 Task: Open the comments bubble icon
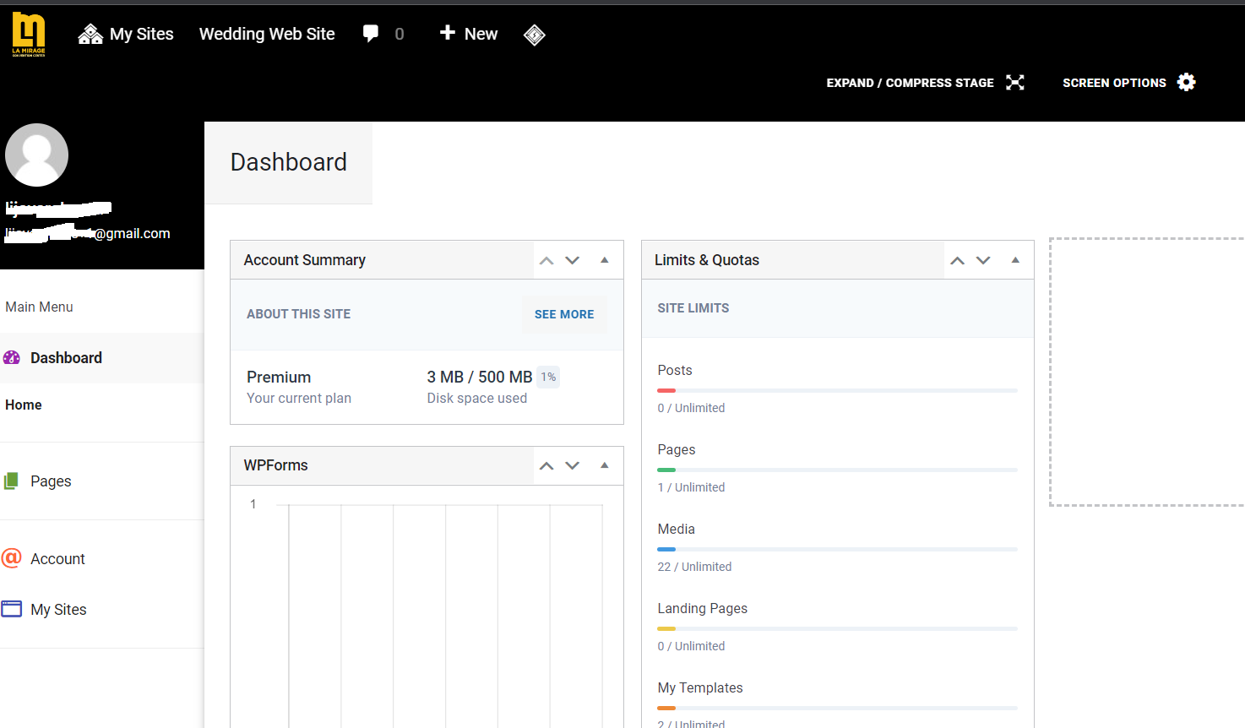coord(371,34)
